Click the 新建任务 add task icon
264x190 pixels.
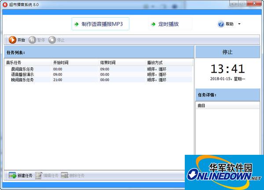12,175
